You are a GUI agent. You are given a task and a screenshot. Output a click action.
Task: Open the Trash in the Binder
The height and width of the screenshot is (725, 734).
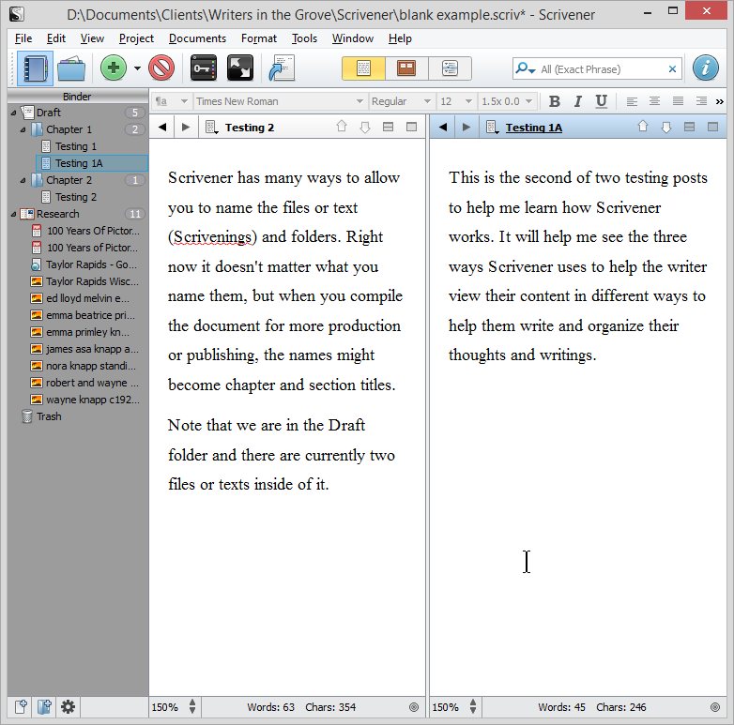point(48,416)
